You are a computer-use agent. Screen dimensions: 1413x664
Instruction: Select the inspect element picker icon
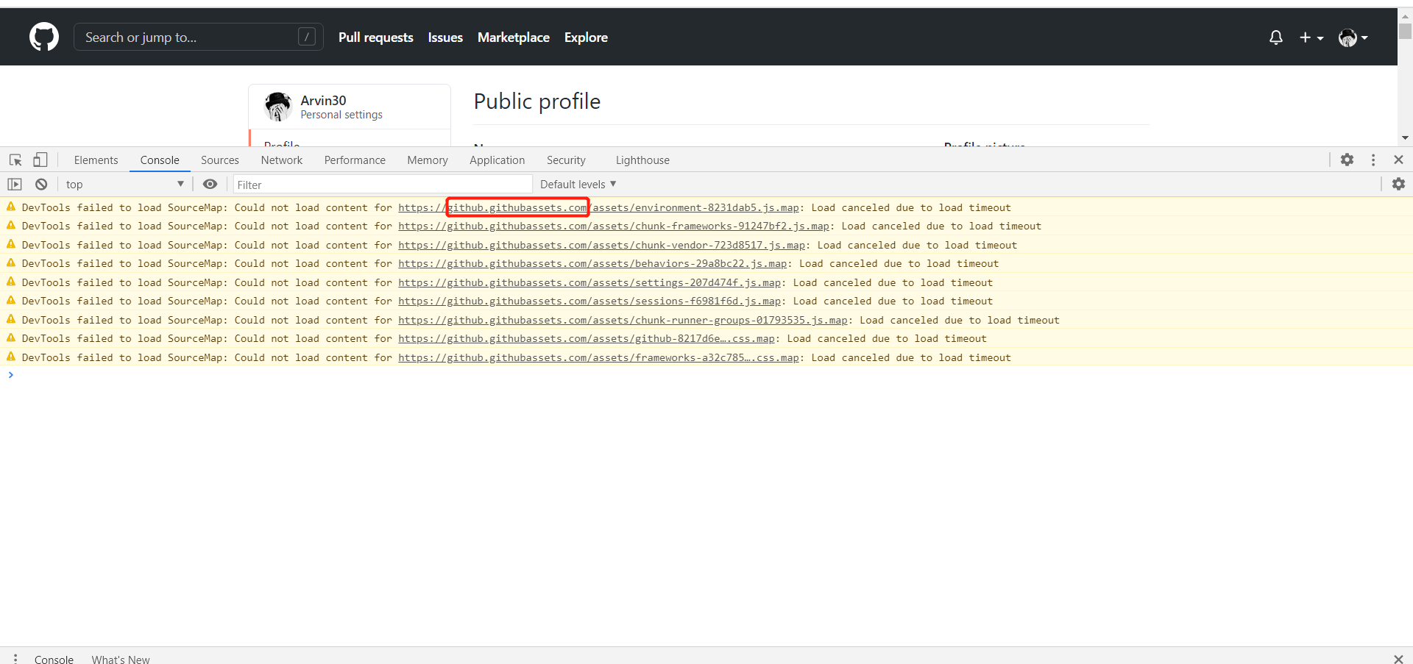[15, 160]
